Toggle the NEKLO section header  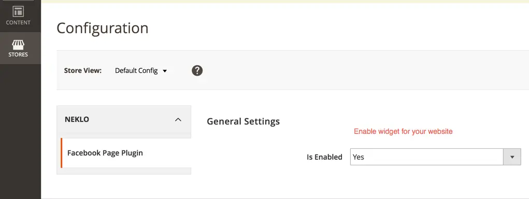pos(124,119)
